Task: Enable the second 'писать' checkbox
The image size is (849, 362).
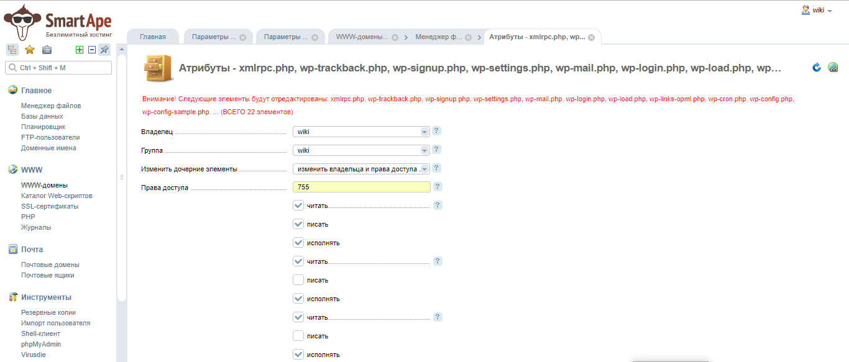Action: tap(298, 280)
